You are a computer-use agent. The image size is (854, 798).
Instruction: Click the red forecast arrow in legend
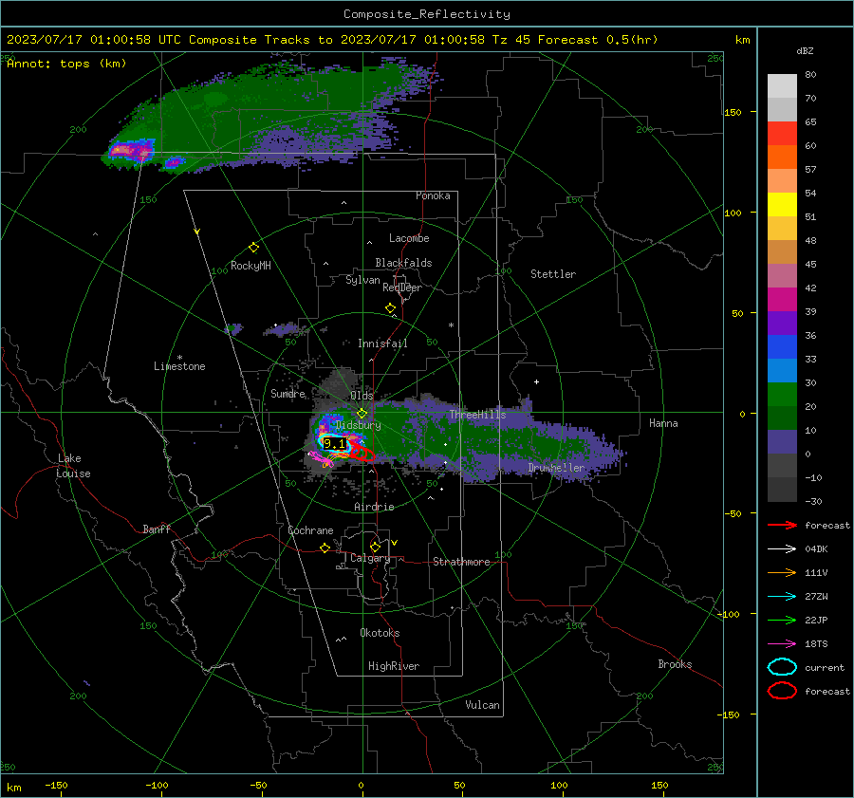(x=782, y=525)
